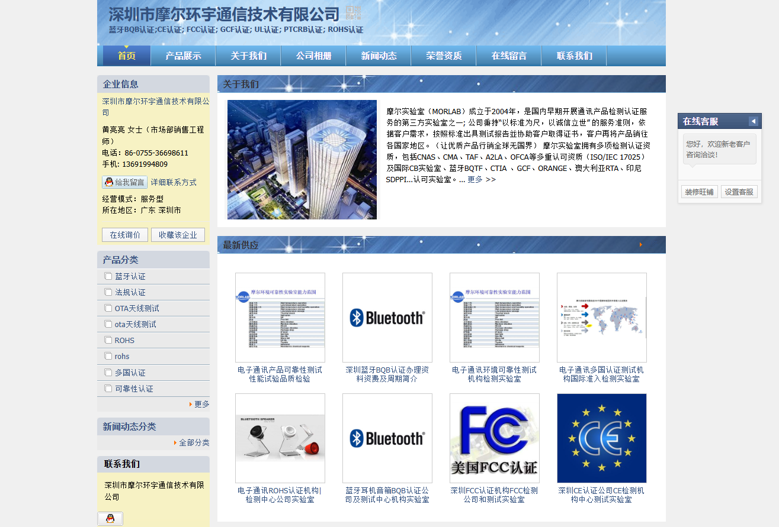Viewport: 779px width, 527px height.
Task: Open 详细联系方式 link
Action: (x=174, y=182)
